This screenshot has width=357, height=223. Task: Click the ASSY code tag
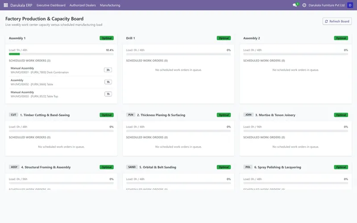click(14, 167)
